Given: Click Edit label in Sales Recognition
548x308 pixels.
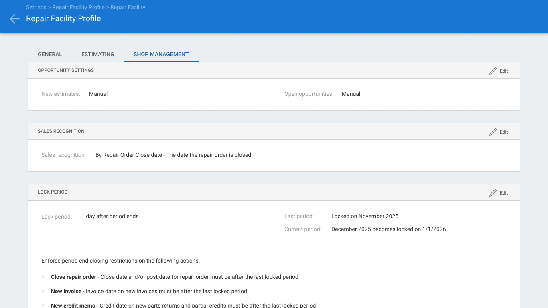Looking at the screenshot, I should [x=504, y=132].
